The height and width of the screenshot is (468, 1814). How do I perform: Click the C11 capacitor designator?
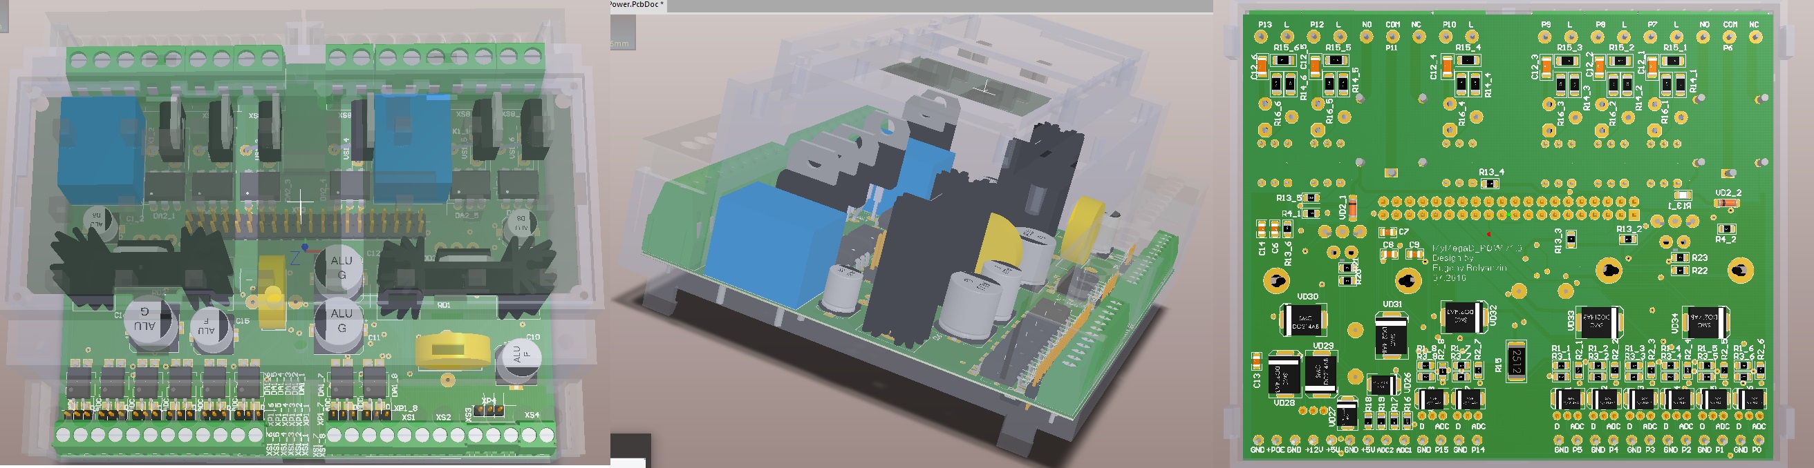pyautogui.click(x=373, y=338)
